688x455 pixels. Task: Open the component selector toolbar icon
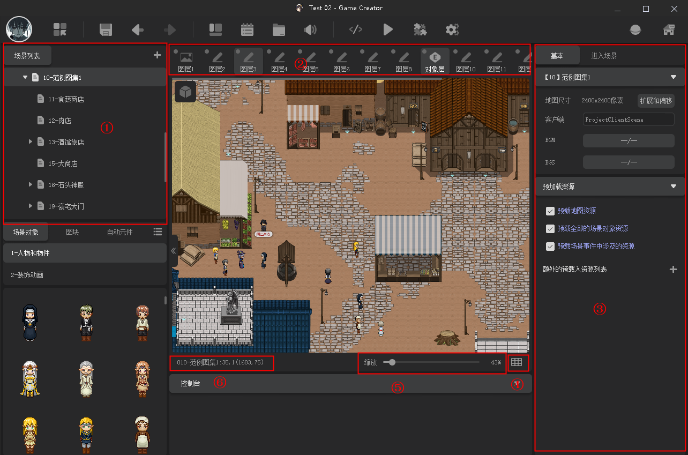tap(60, 29)
